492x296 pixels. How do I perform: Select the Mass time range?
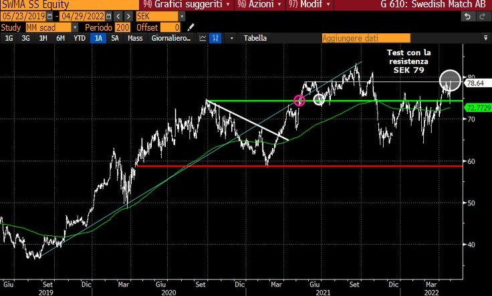click(135, 38)
